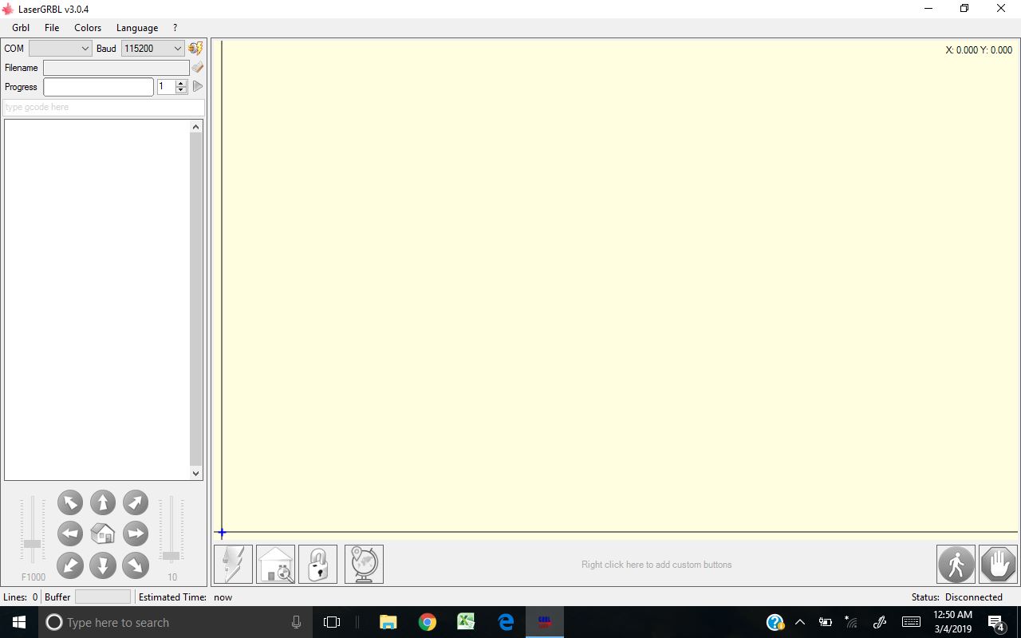The image size is (1021, 638).
Task: Open Microsoft Edge from the taskbar
Action: coord(506,622)
